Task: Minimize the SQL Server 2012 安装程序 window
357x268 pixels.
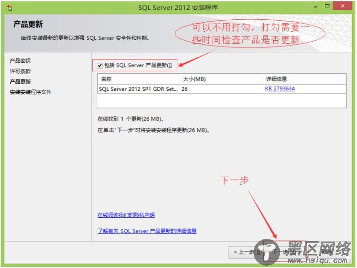Action: point(315,7)
